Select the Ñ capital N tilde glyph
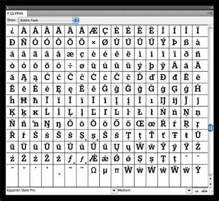This screenshot has height=201, width=219. [x=24, y=43]
